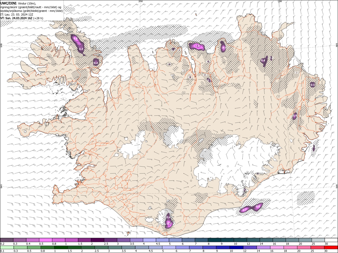Click the "rigning/skúrir" legend description line
Screen dimensions: 338x253
click(31, 7)
